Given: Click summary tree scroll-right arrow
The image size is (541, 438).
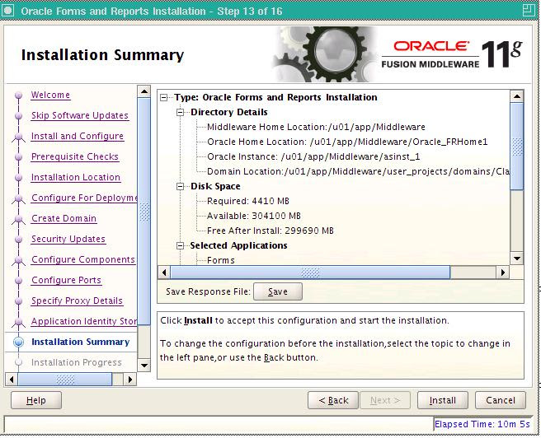Looking at the screenshot, I should [503, 273].
